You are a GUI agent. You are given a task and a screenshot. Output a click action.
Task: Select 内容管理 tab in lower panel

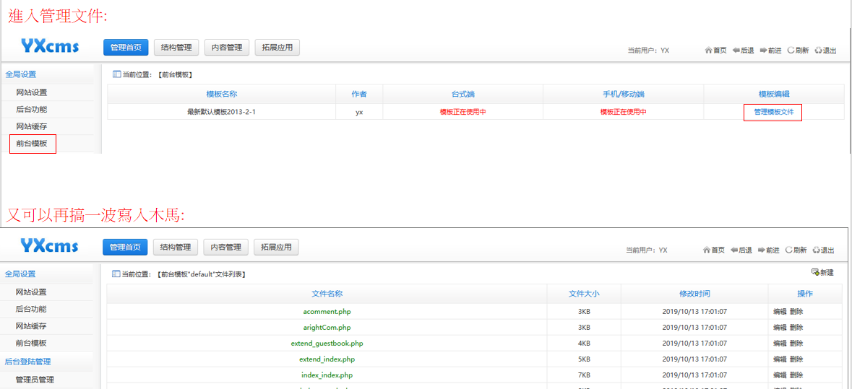225,247
